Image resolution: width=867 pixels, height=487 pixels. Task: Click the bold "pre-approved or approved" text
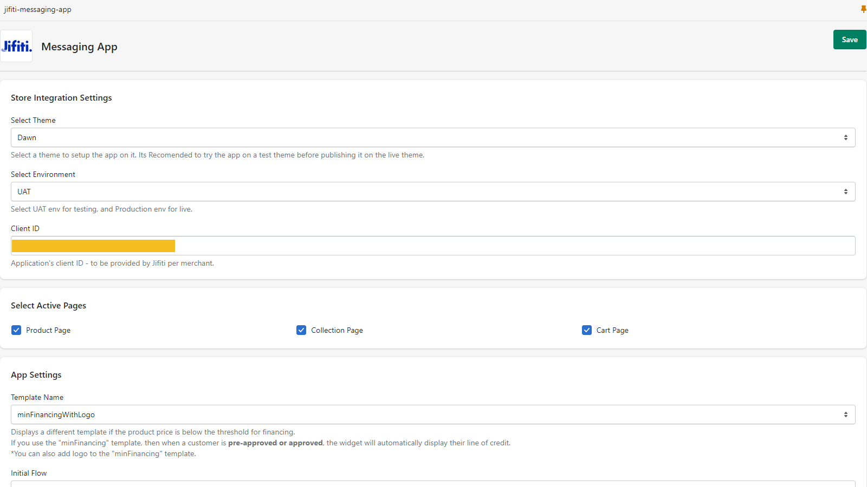tap(275, 443)
